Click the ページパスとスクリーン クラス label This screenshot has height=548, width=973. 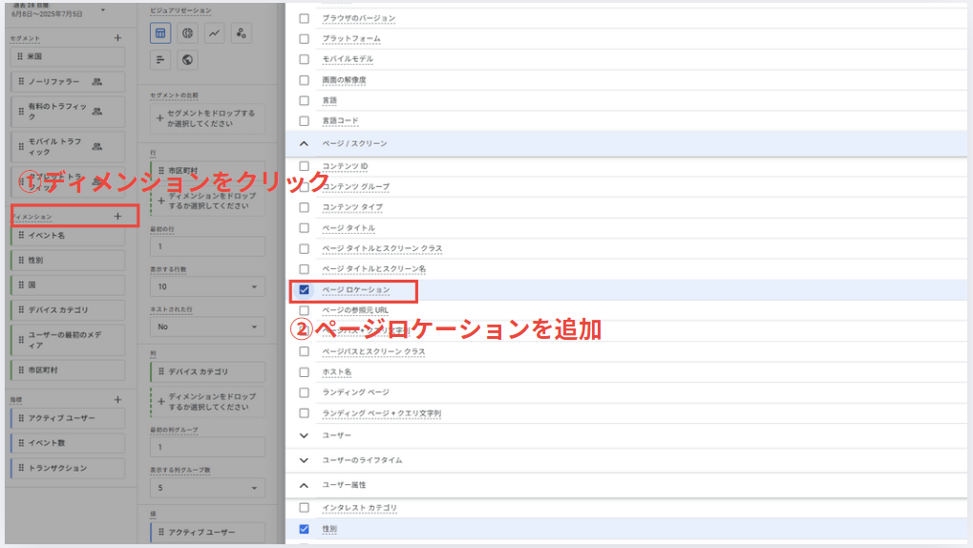pyautogui.click(x=373, y=351)
